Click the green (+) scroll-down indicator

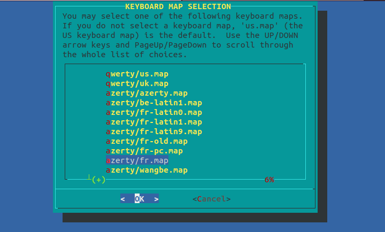pos(98,180)
